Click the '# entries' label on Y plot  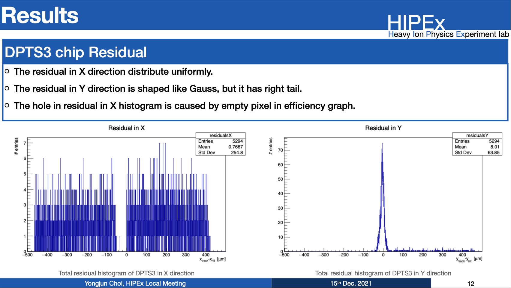click(x=271, y=146)
